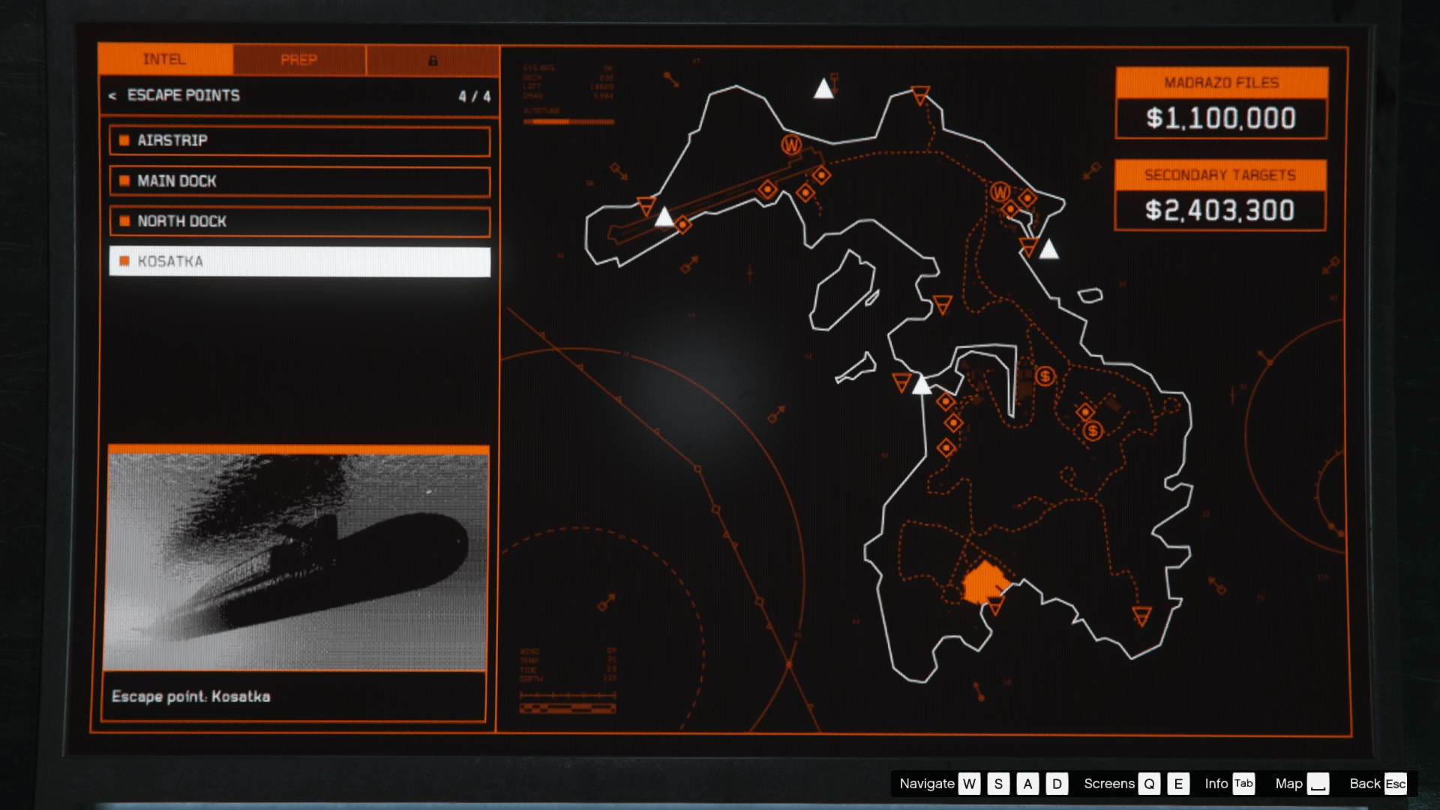Toggle the orange marker beside NORTH DOCK

pyautogui.click(x=123, y=221)
